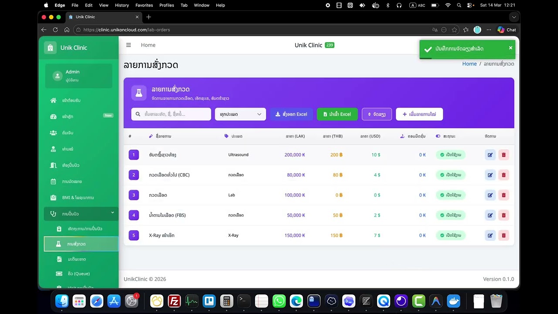Toggle active status badge on FBS row
The width and height of the screenshot is (558, 314).
point(451,215)
